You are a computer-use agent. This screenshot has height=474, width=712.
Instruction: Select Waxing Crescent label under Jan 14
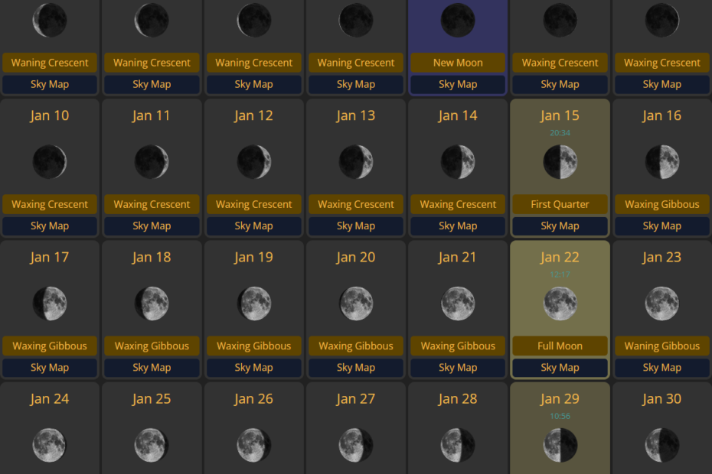458,204
